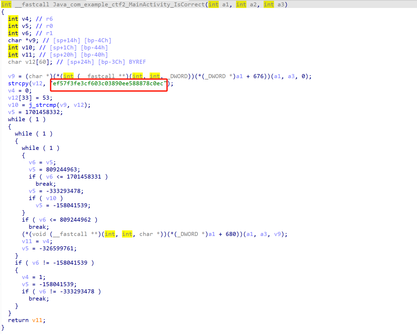Image resolution: width=417 pixels, height=334 pixels.
Task: Click the v5 = -326599761 assignment
Action: click(49, 248)
